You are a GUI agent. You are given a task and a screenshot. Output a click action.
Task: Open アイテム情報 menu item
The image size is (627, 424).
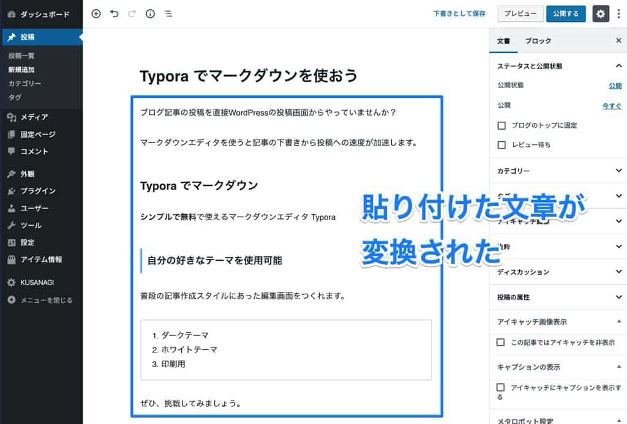41,260
